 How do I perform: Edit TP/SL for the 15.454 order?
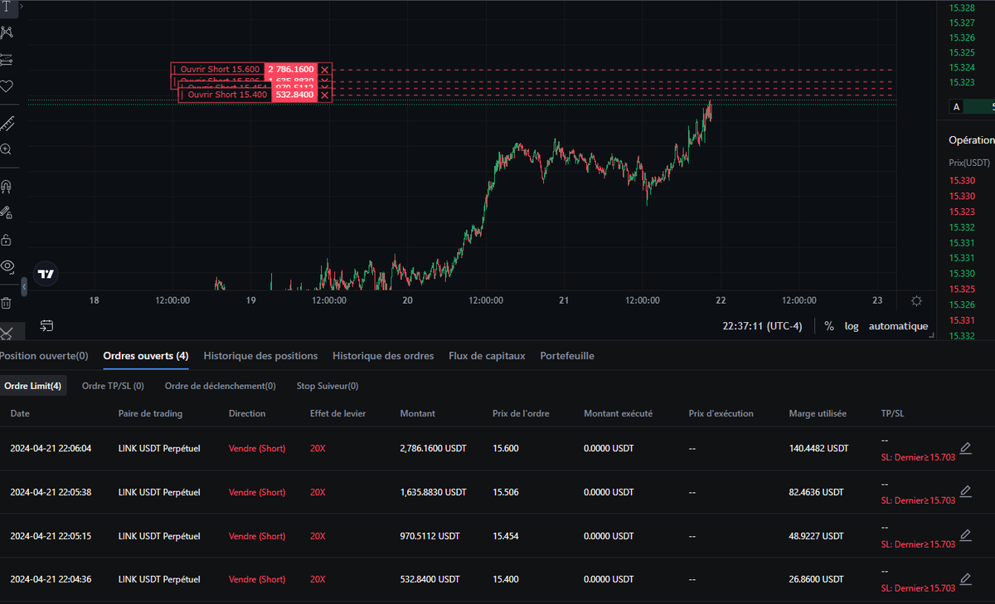[965, 535]
